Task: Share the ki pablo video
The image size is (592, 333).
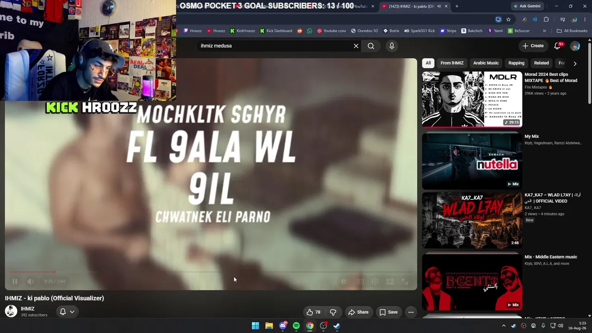Action: [358, 312]
